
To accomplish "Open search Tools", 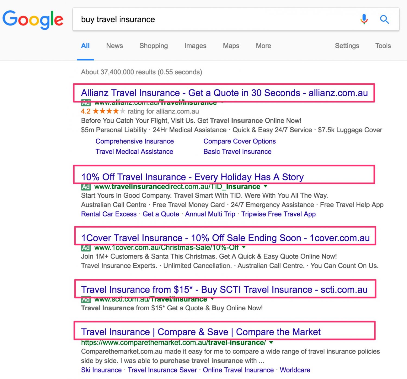I will tap(383, 46).
